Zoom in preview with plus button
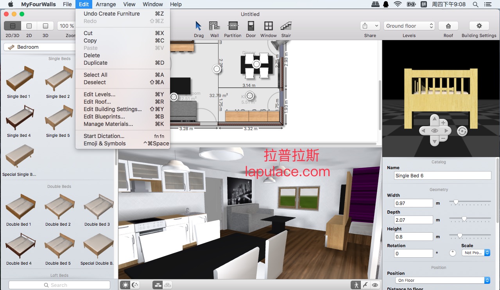This screenshot has width=500, height=290. click(x=443, y=122)
